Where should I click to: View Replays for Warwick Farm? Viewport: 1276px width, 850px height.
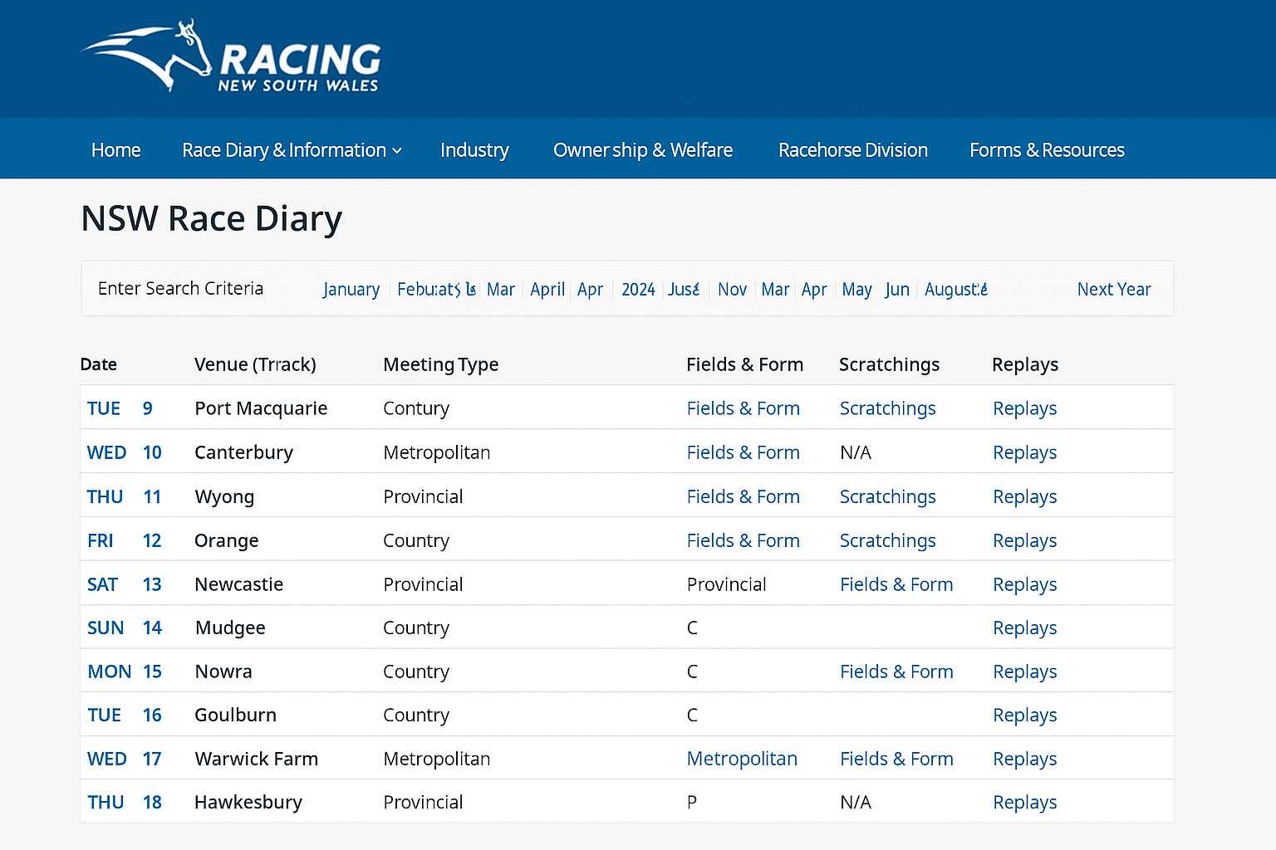(1024, 759)
